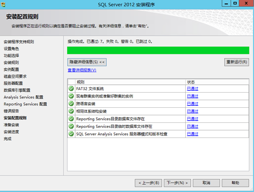
Task: Click the 状态 column header
Action: coord(217,82)
